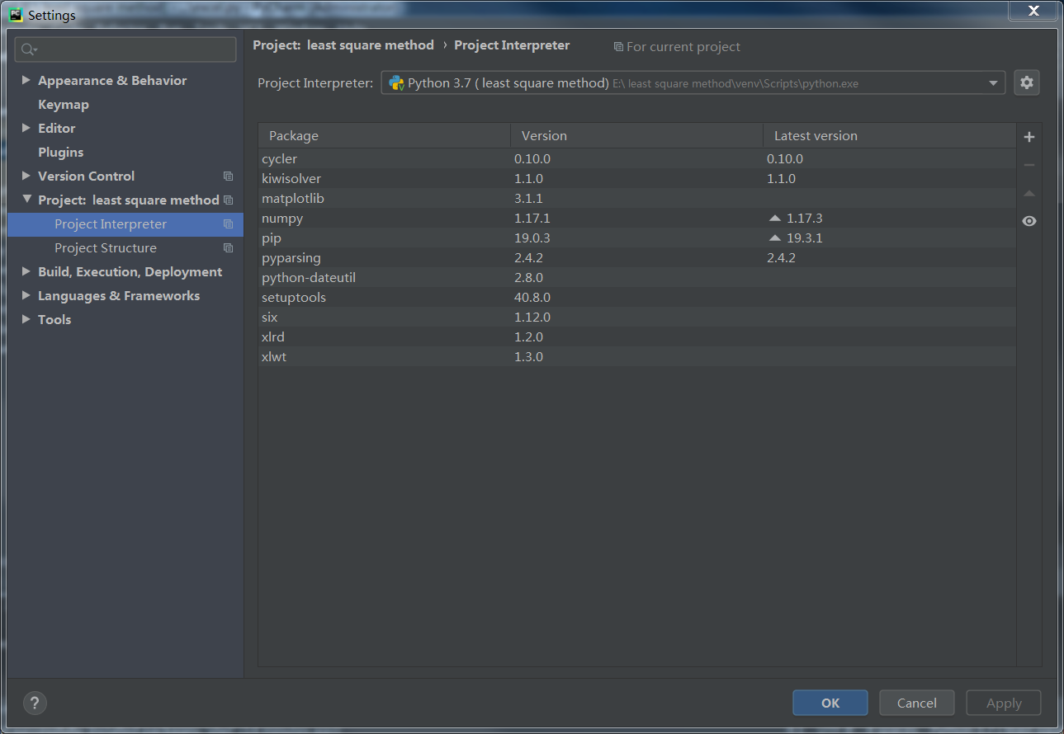Expand the Editor settings section
The image size is (1064, 734).
point(26,128)
